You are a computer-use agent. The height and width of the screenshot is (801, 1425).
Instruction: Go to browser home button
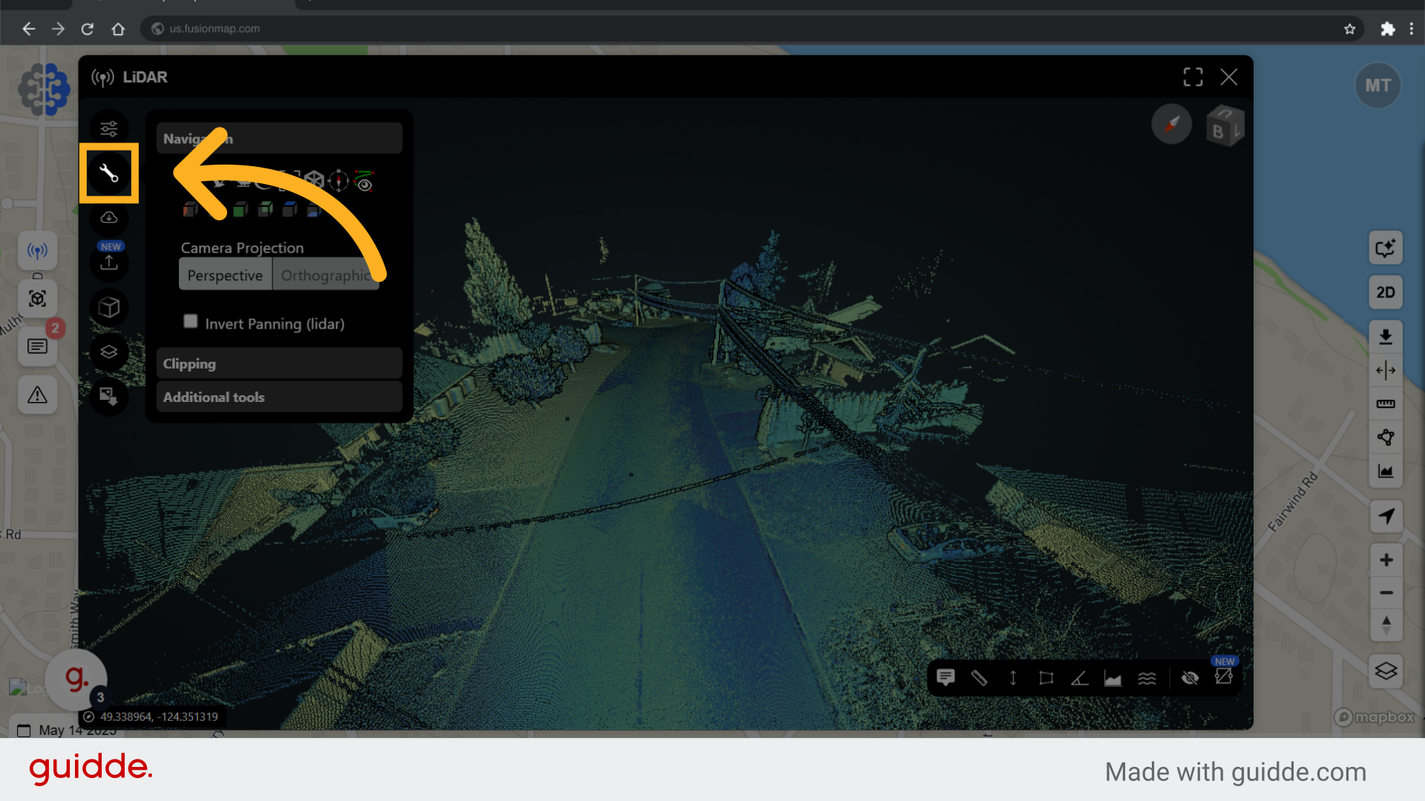(x=118, y=29)
